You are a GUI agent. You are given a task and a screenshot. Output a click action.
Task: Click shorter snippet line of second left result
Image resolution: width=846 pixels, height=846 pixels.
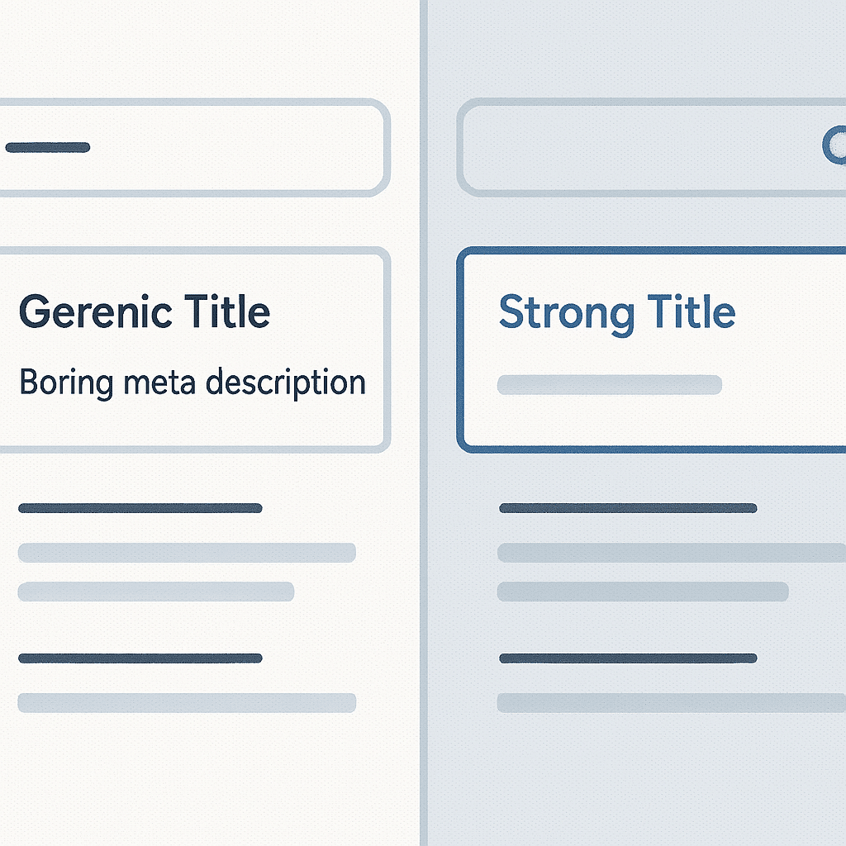(156, 592)
